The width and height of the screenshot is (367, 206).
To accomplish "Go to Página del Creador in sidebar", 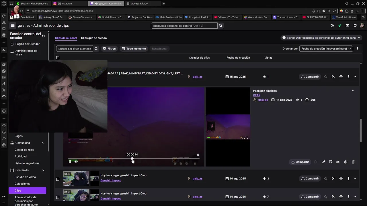I will 27,44.
